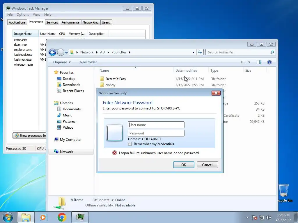298x223 pixels.
Task: Expand the PublicRes breadcrumb arrow
Action: [130, 52]
